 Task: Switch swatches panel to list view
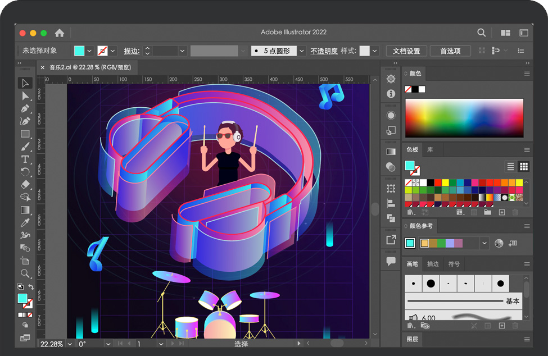click(511, 166)
